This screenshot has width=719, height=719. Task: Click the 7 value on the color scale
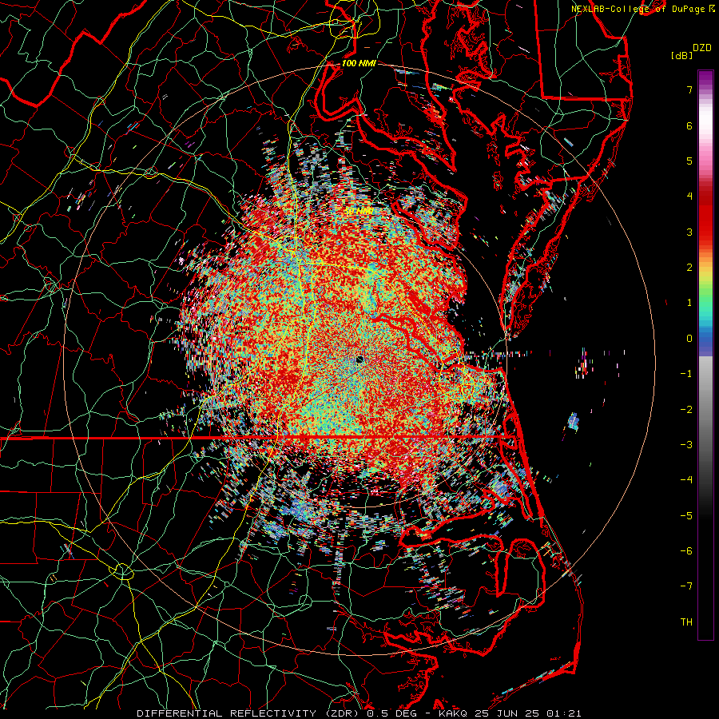pyautogui.click(x=689, y=89)
